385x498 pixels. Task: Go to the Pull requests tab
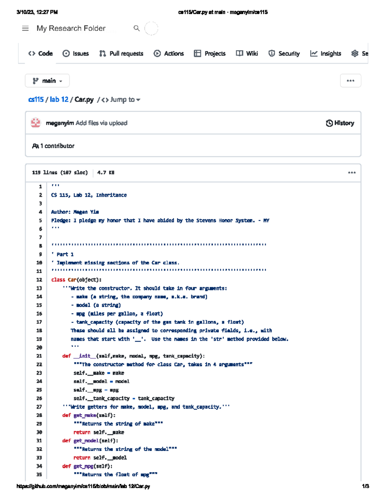[x=121, y=54]
